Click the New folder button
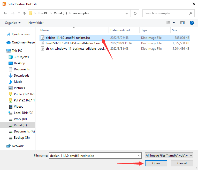 pos(36,23)
